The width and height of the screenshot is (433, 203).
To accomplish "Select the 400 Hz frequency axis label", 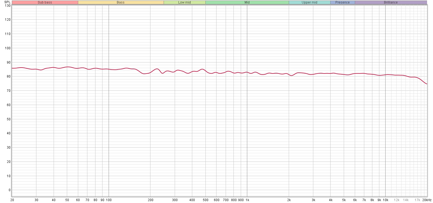I will [192, 200].
